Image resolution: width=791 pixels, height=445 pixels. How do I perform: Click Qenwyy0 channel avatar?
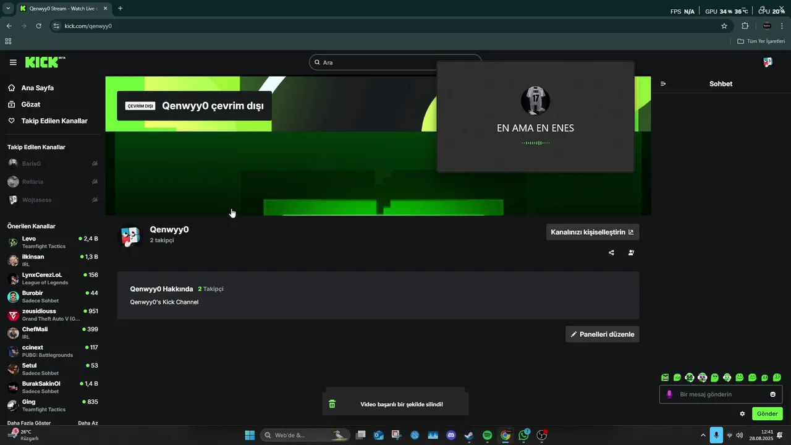coord(130,235)
